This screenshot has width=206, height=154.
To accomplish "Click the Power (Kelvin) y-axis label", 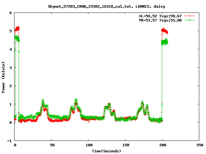I will click(x=4, y=77).
